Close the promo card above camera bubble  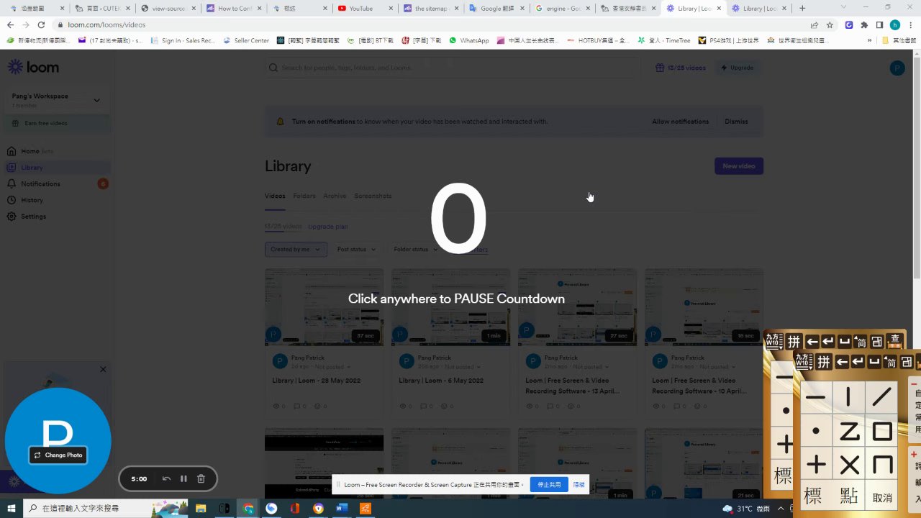[103, 369]
